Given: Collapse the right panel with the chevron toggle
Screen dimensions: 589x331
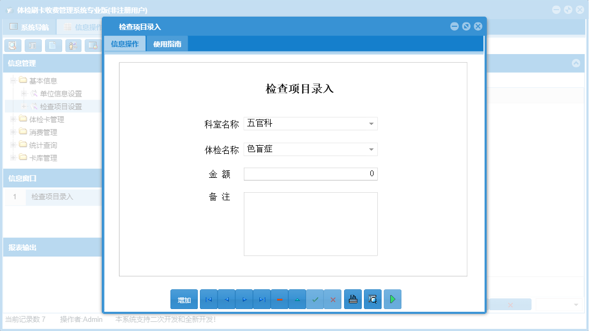Looking at the screenshot, I should 576,63.
